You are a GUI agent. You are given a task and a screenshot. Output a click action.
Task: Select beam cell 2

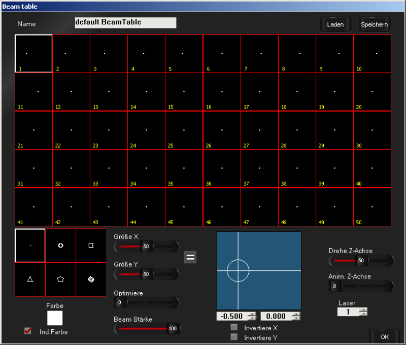point(71,53)
